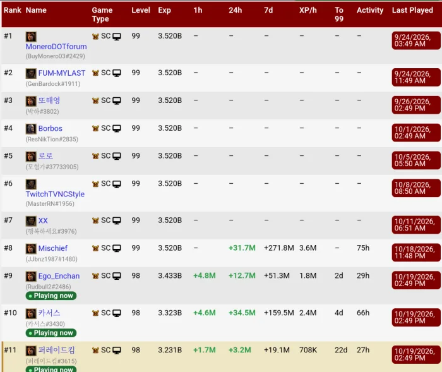Open Ego_Enchan player profile link
This screenshot has width=442, height=372.
point(59,276)
